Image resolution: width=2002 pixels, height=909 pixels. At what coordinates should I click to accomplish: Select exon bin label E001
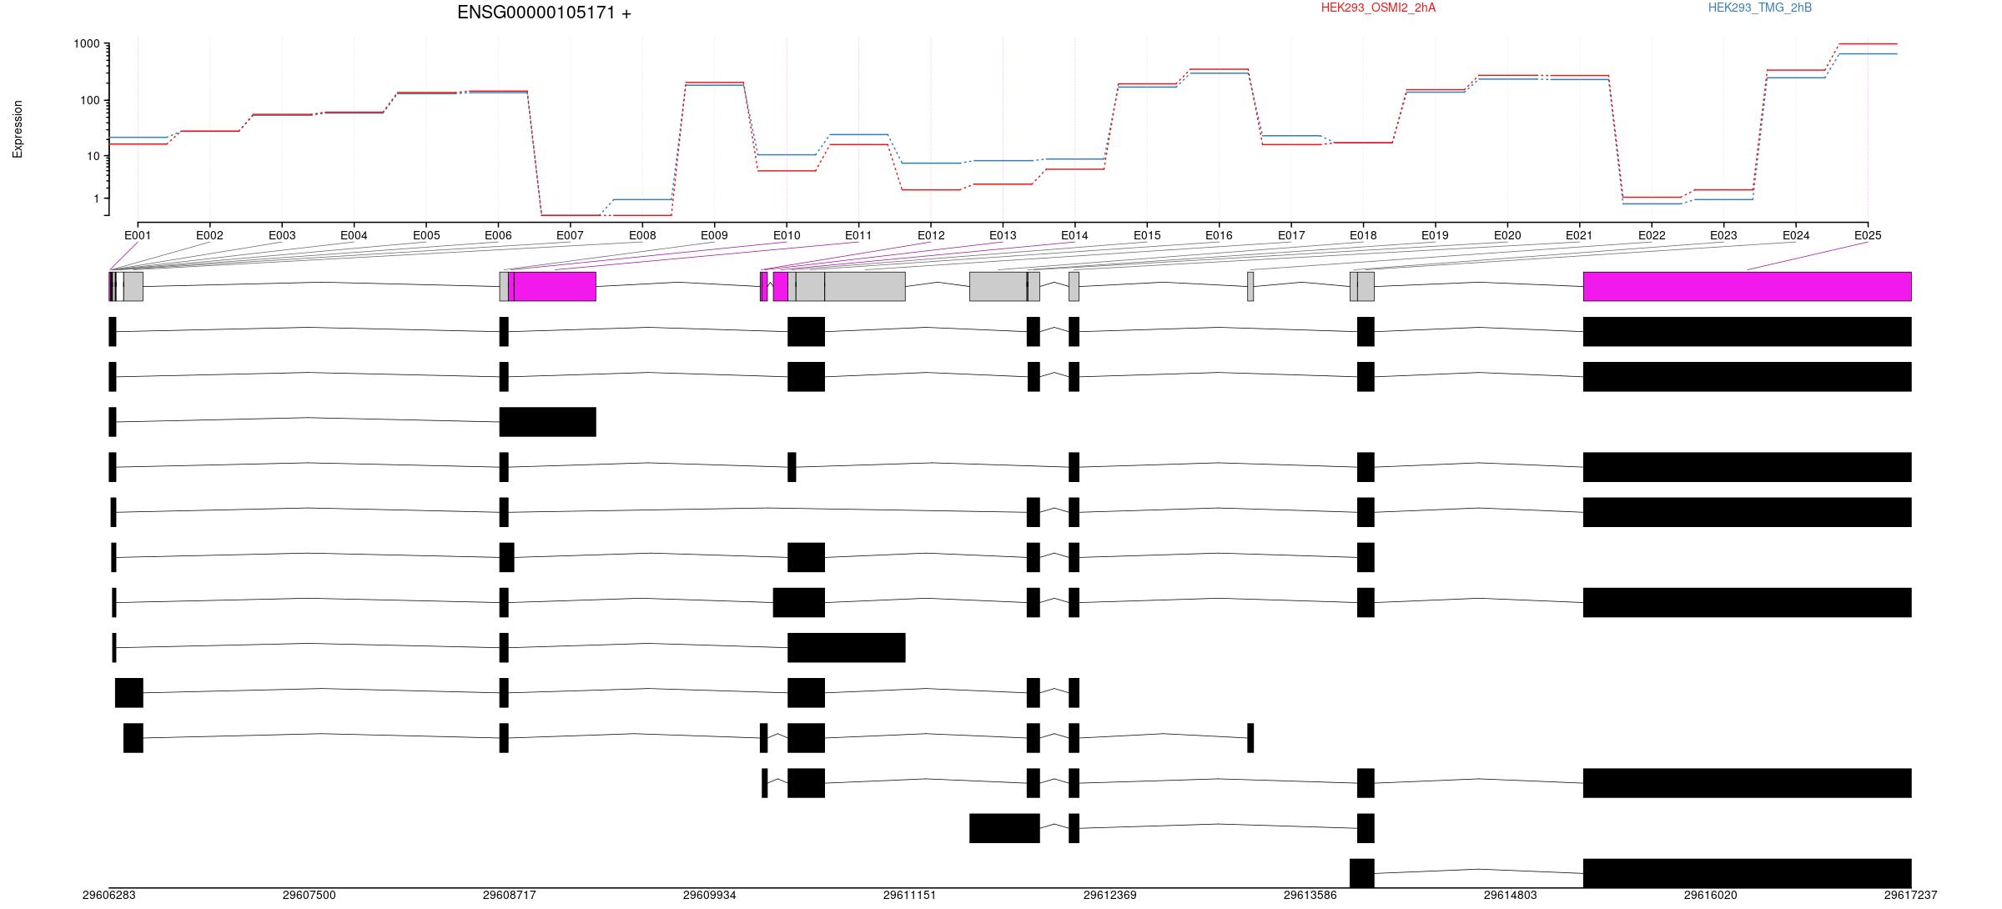[138, 235]
